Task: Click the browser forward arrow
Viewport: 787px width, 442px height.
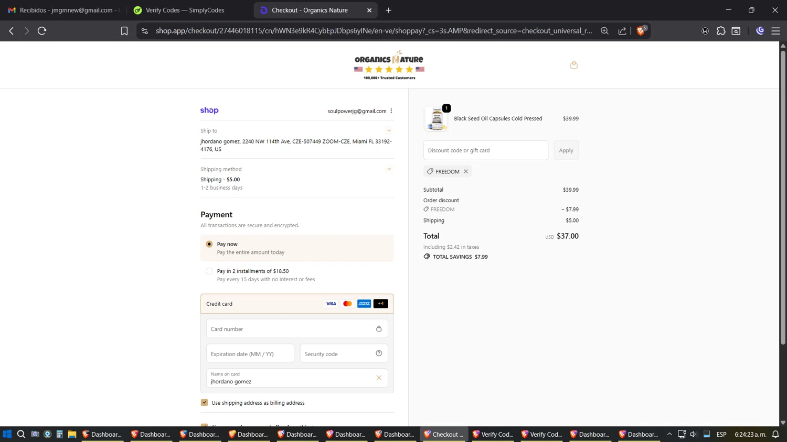Action: point(26,31)
